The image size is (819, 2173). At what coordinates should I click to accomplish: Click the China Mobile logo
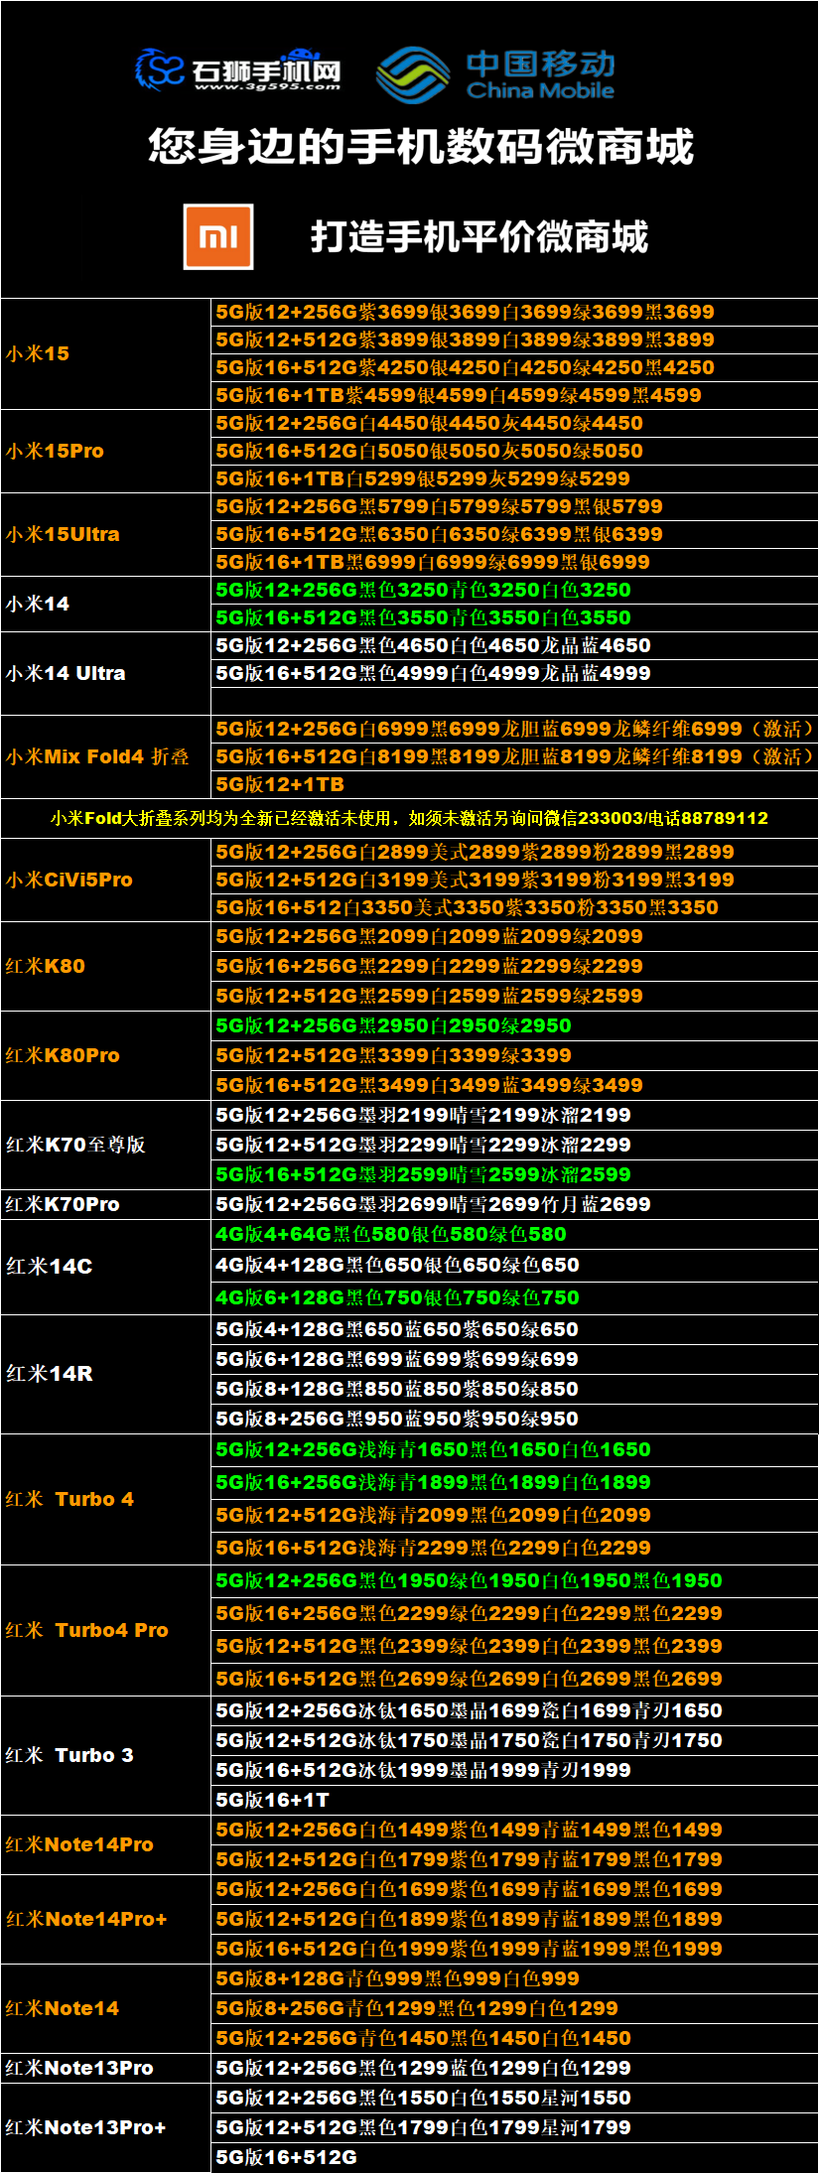(496, 73)
